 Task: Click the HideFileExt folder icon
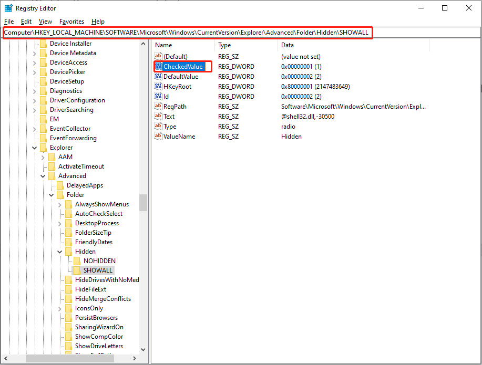(68, 289)
